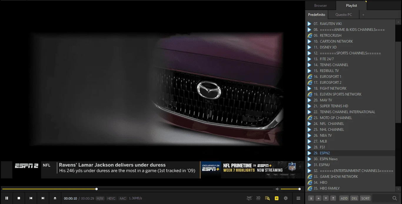Move selected item to top of playlist
This screenshot has width=402, height=204.
coord(311,198)
